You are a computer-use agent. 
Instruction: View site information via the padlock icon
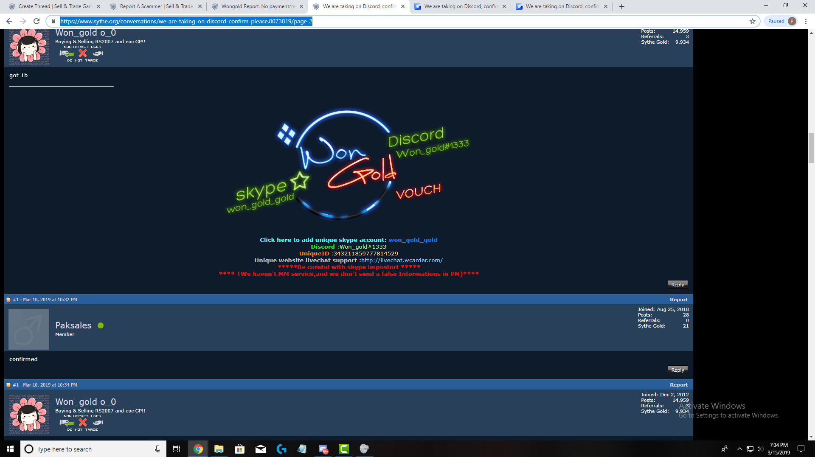pos(53,21)
